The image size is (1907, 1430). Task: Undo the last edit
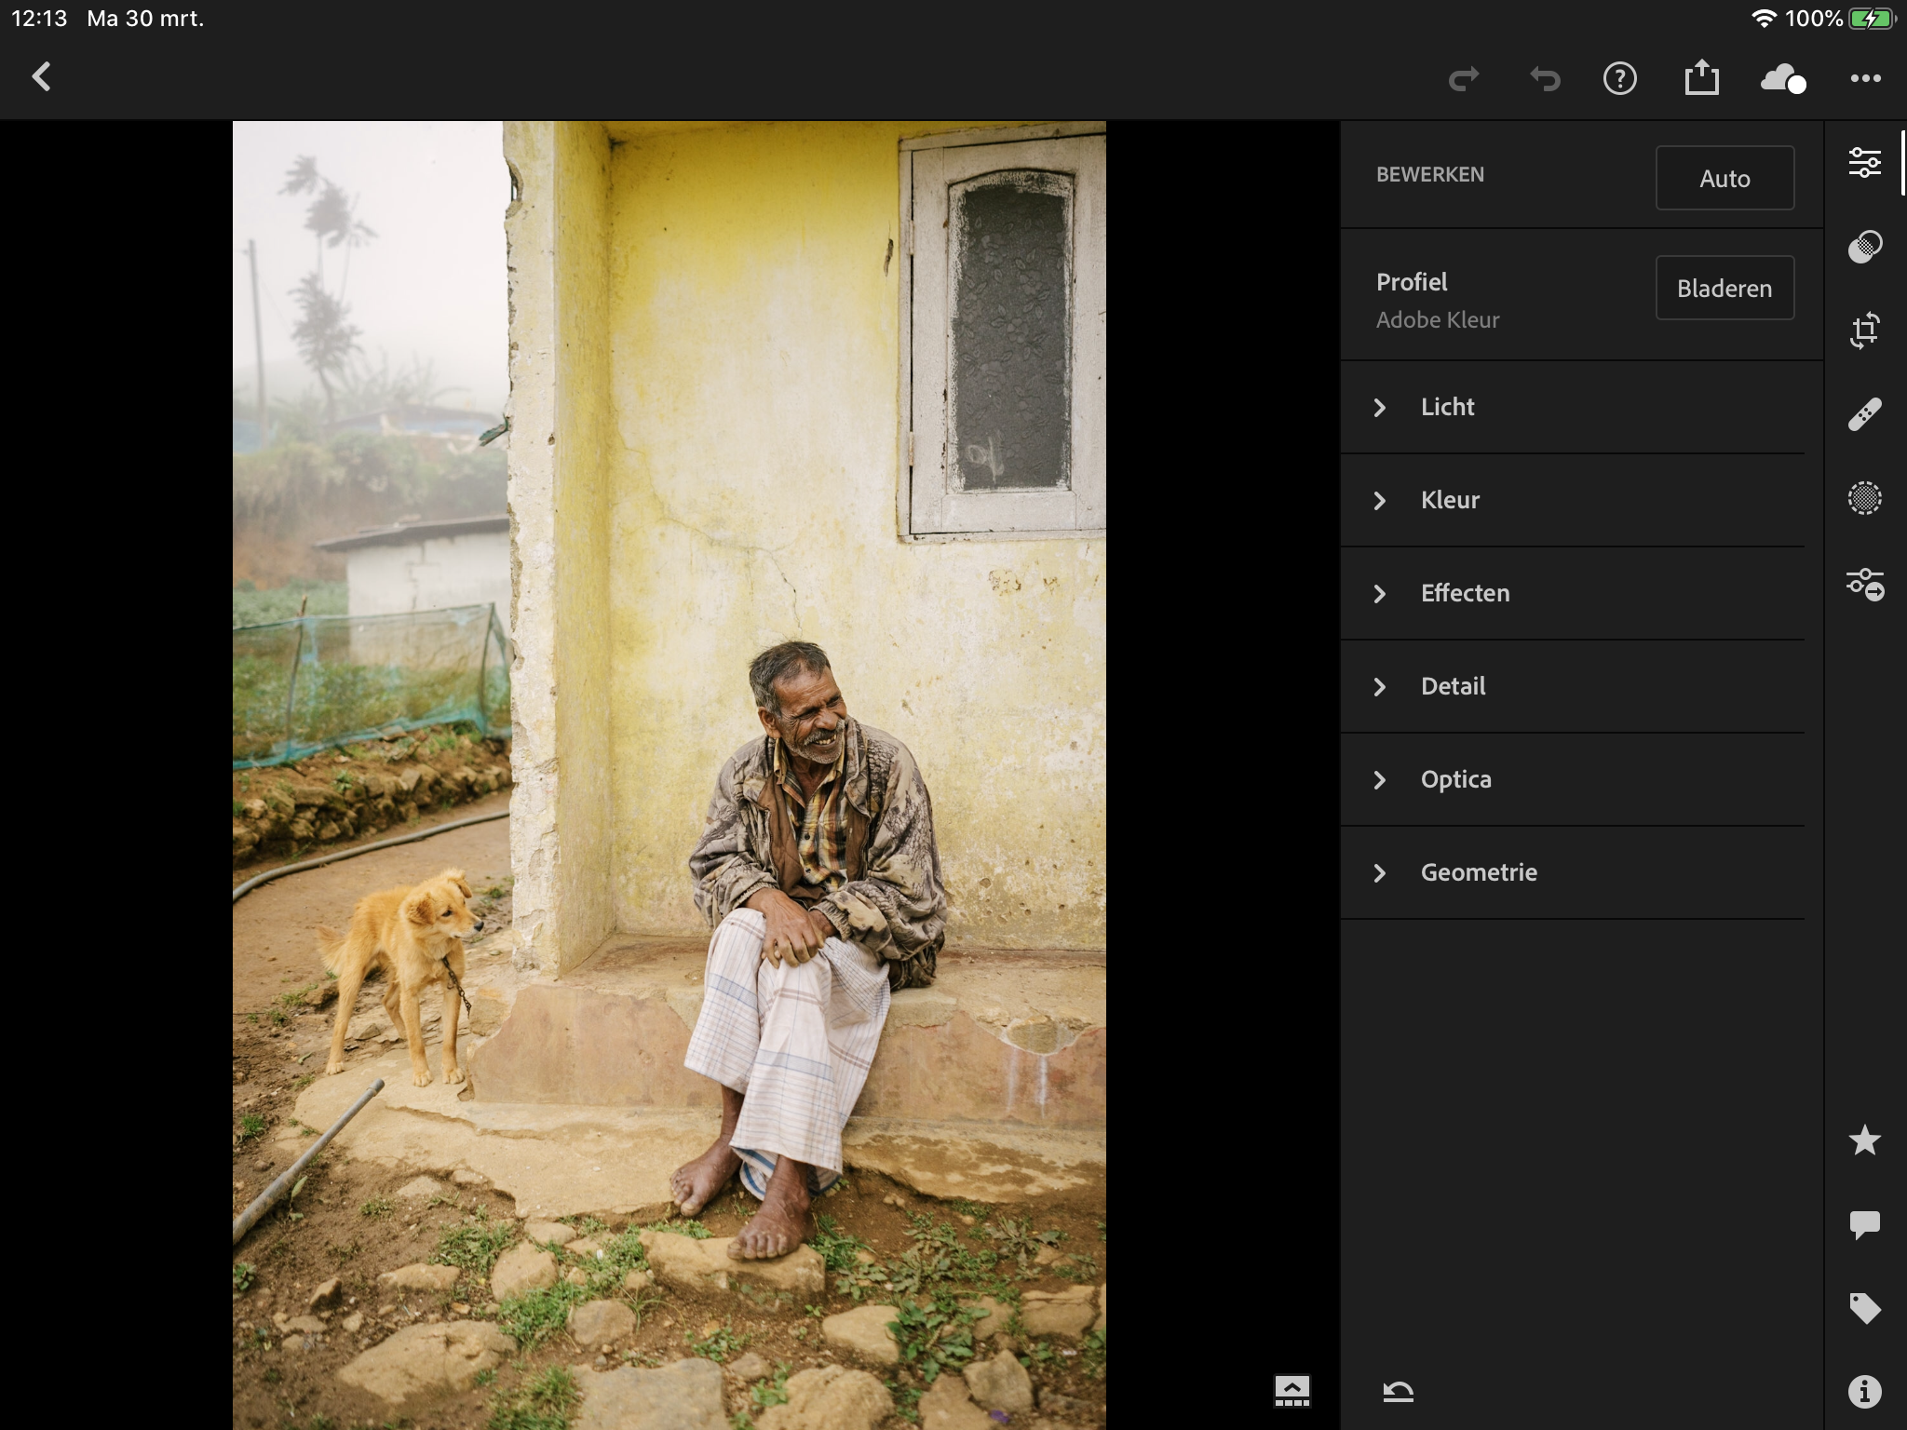point(1545,78)
